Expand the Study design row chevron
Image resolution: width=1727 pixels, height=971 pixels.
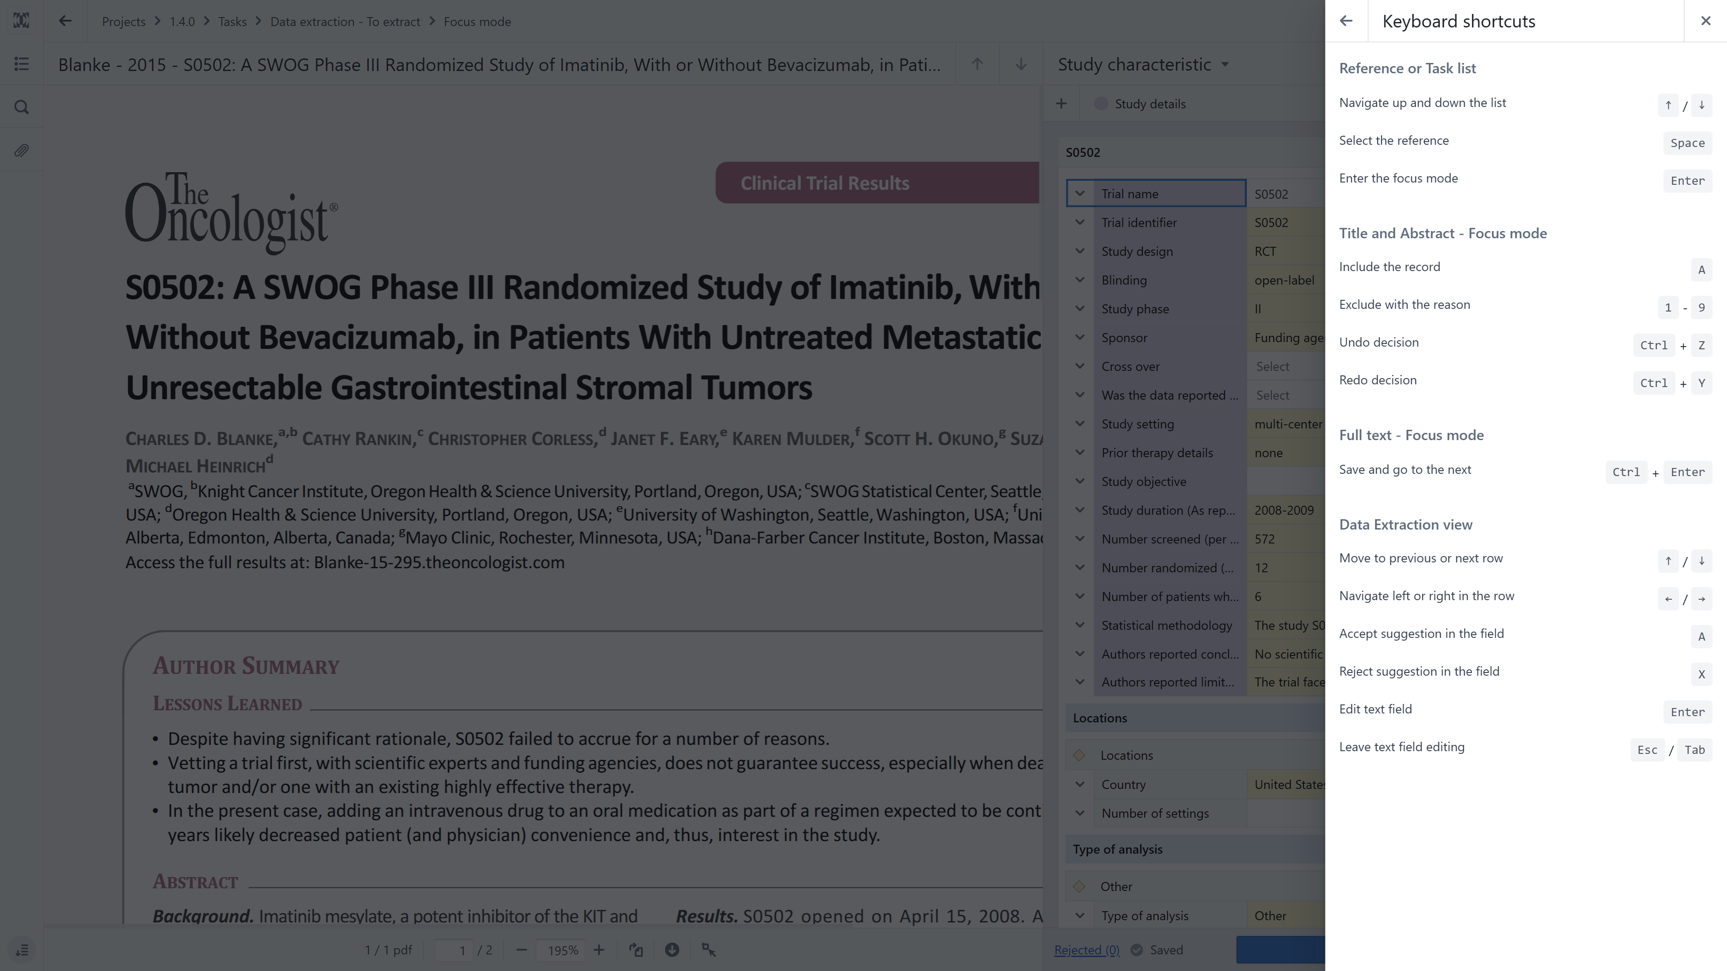point(1079,251)
